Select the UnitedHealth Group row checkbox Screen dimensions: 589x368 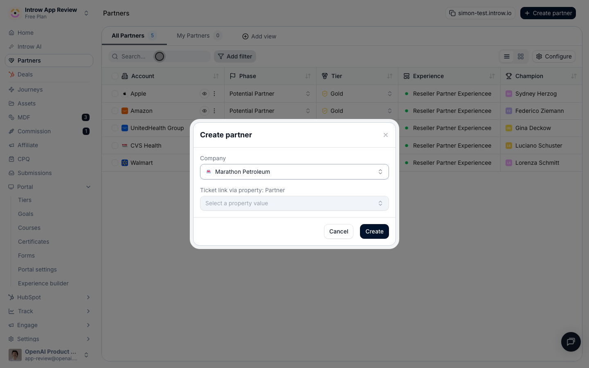click(x=115, y=128)
